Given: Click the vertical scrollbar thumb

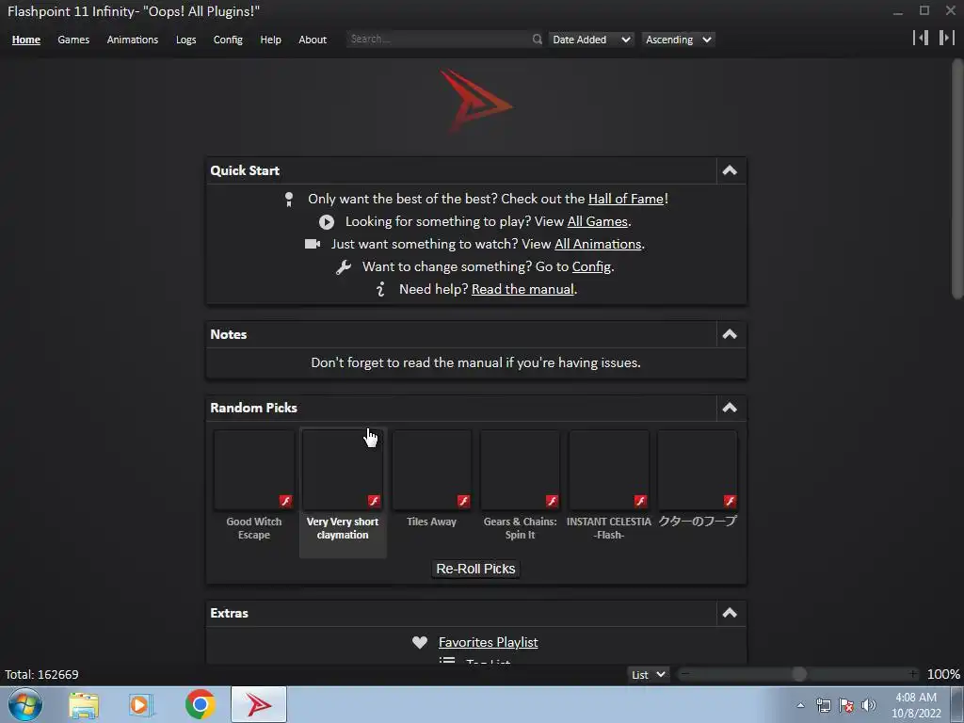Looking at the screenshot, I should (x=957, y=180).
